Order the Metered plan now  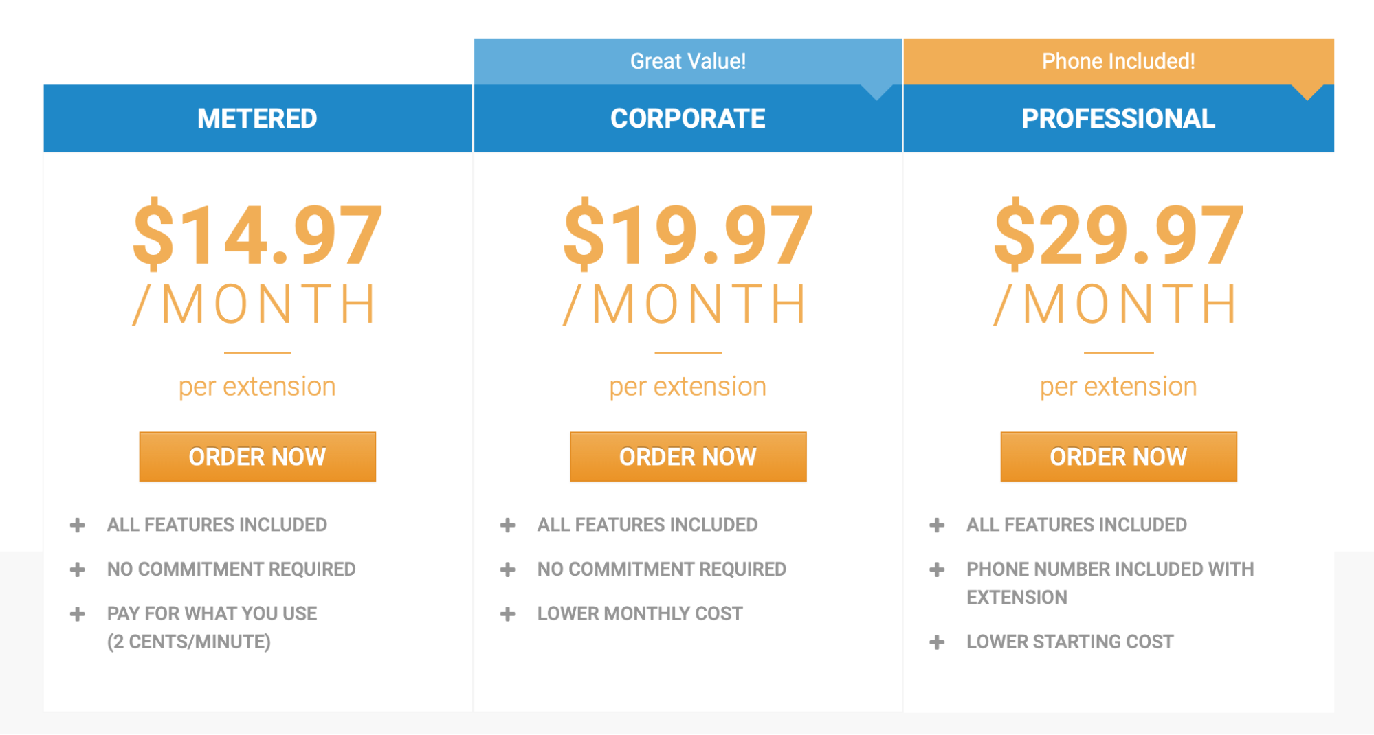coord(257,457)
